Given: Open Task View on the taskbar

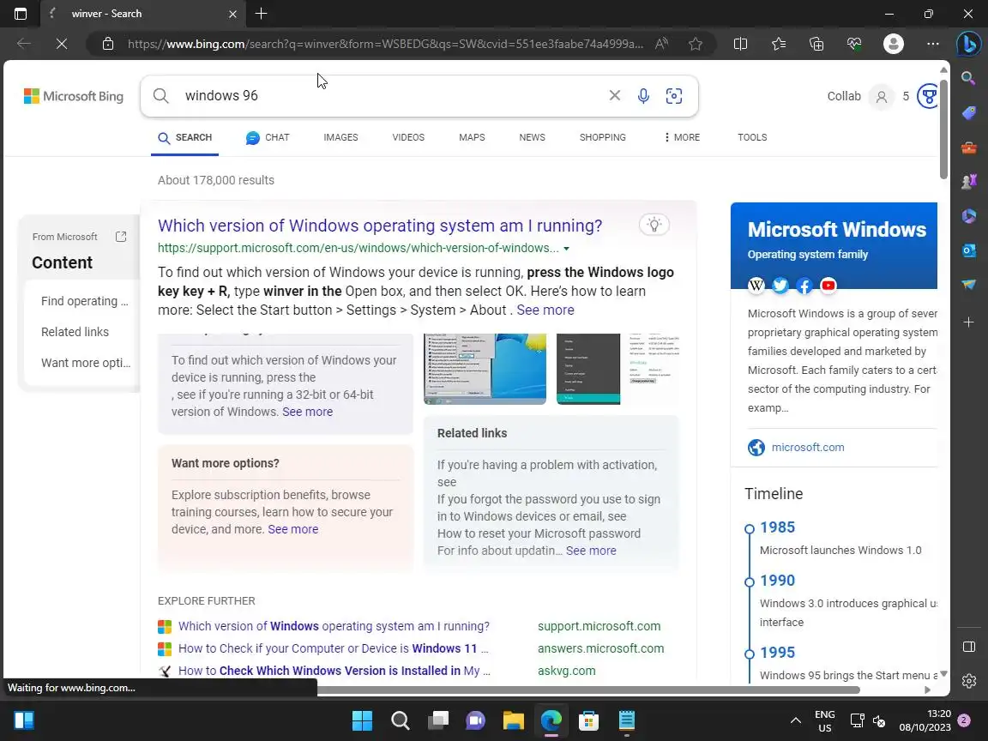Looking at the screenshot, I should (438, 720).
